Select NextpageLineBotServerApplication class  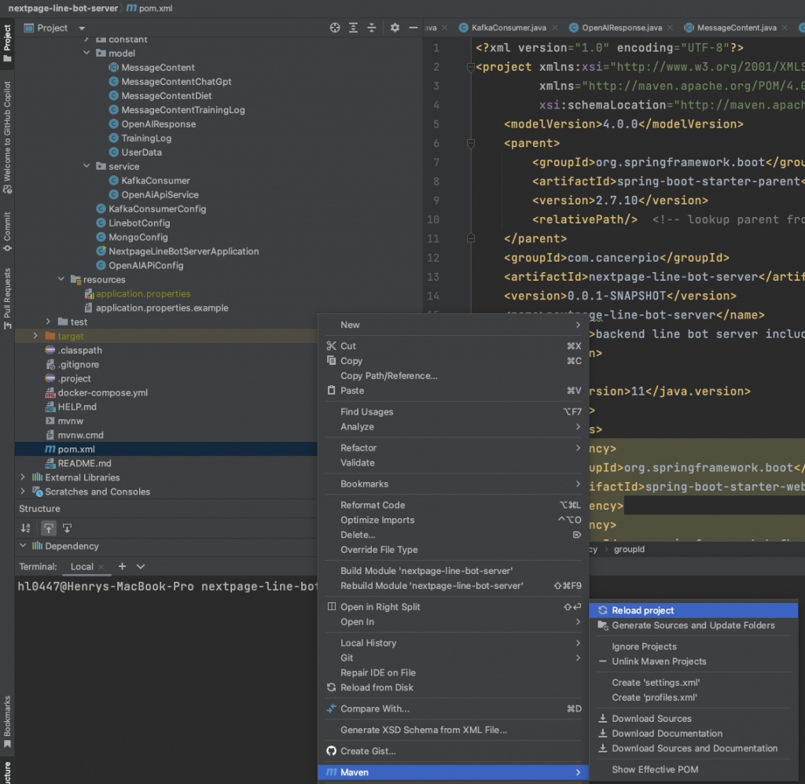click(x=183, y=251)
